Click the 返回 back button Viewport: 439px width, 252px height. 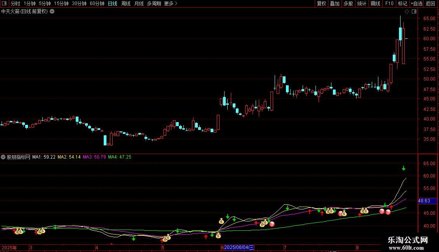(x=430, y=3)
